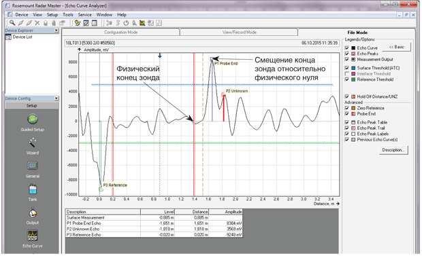This screenshot has width=422, height=256.
Task: Select the Surface Measurement table row
Action: 154,217
